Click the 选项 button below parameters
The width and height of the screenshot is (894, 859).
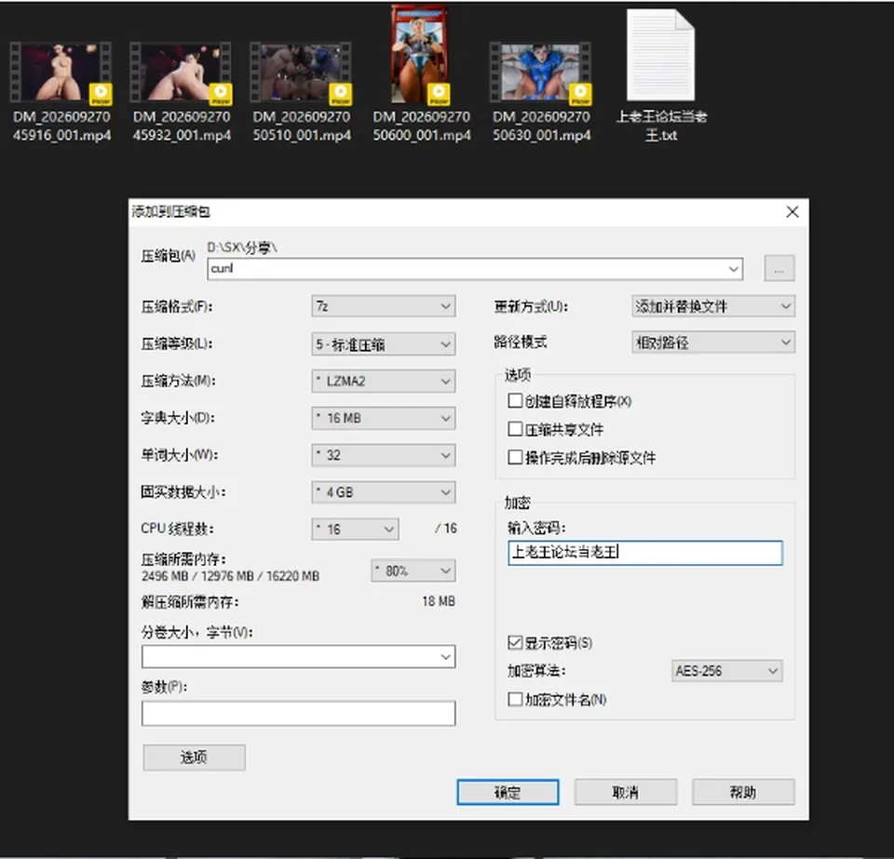pyautogui.click(x=194, y=758)
